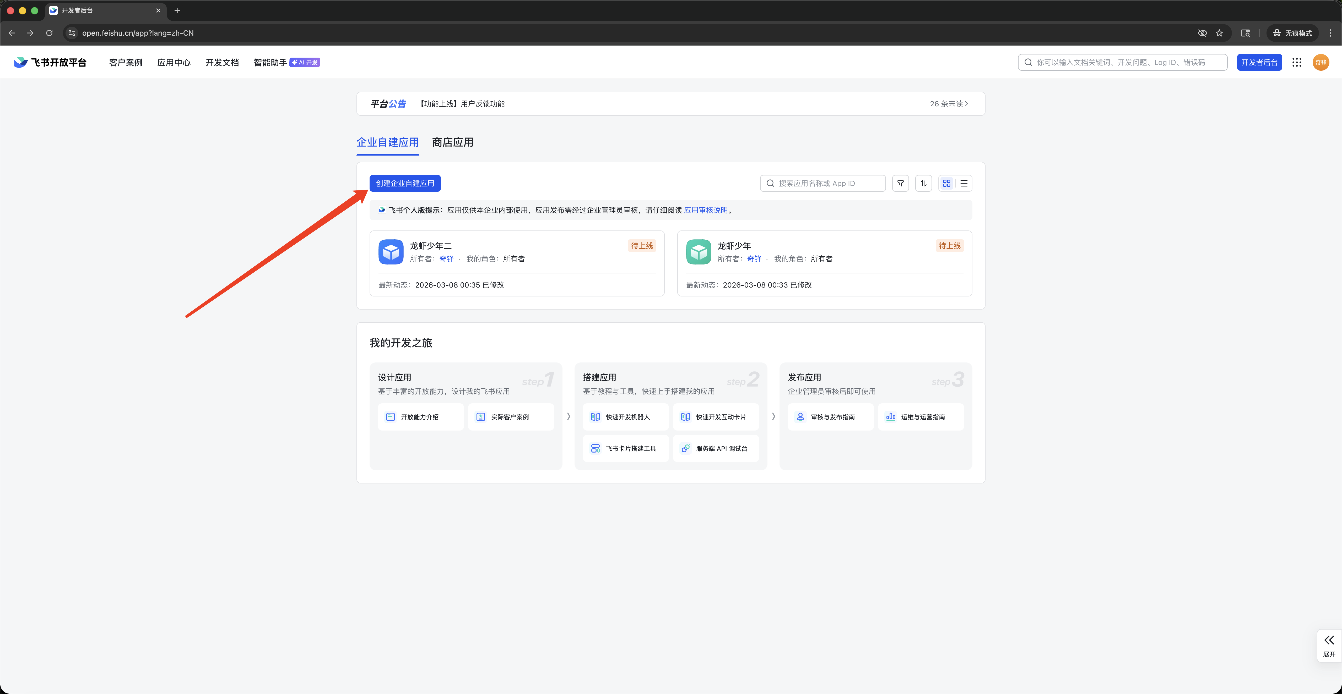
Task: Click the 奇锋 avatar in the top right
Action: tap(1321, 62)
